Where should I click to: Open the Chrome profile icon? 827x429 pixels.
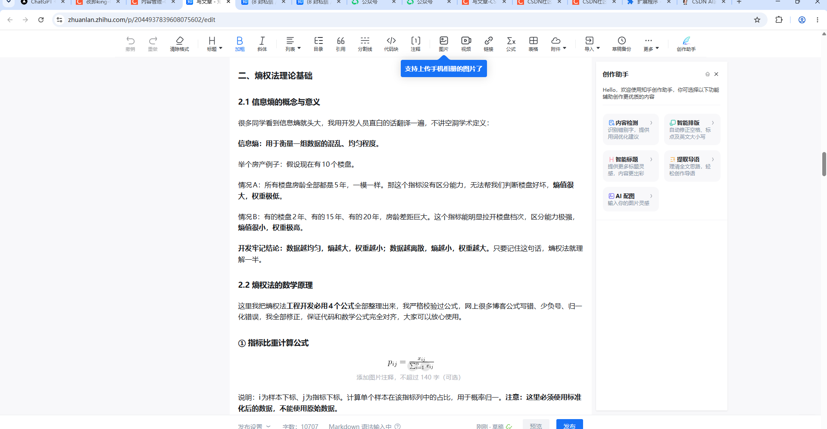click(x=802, y=20)
